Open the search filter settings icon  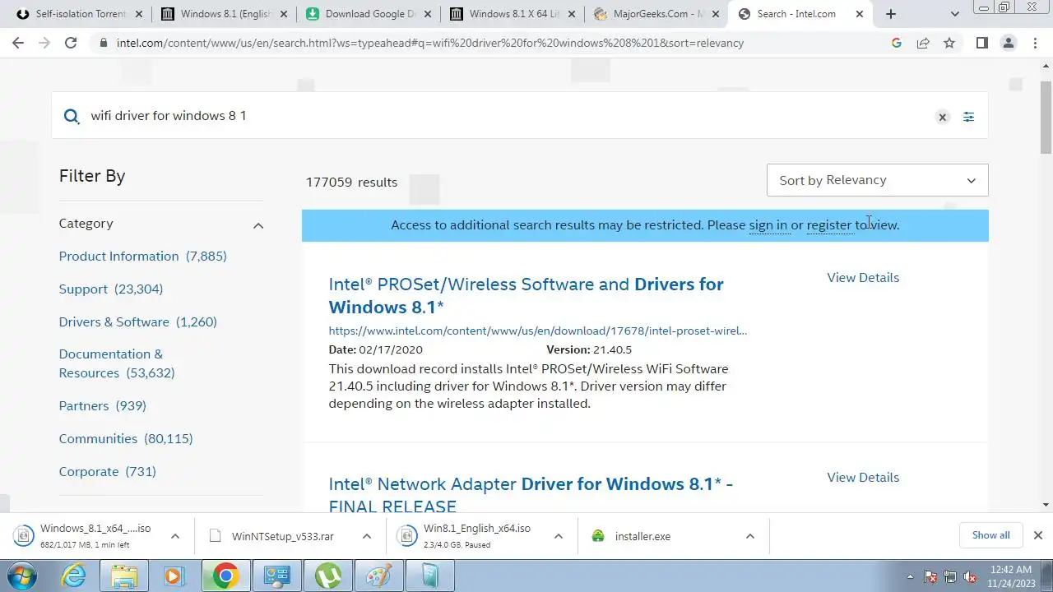968,117
